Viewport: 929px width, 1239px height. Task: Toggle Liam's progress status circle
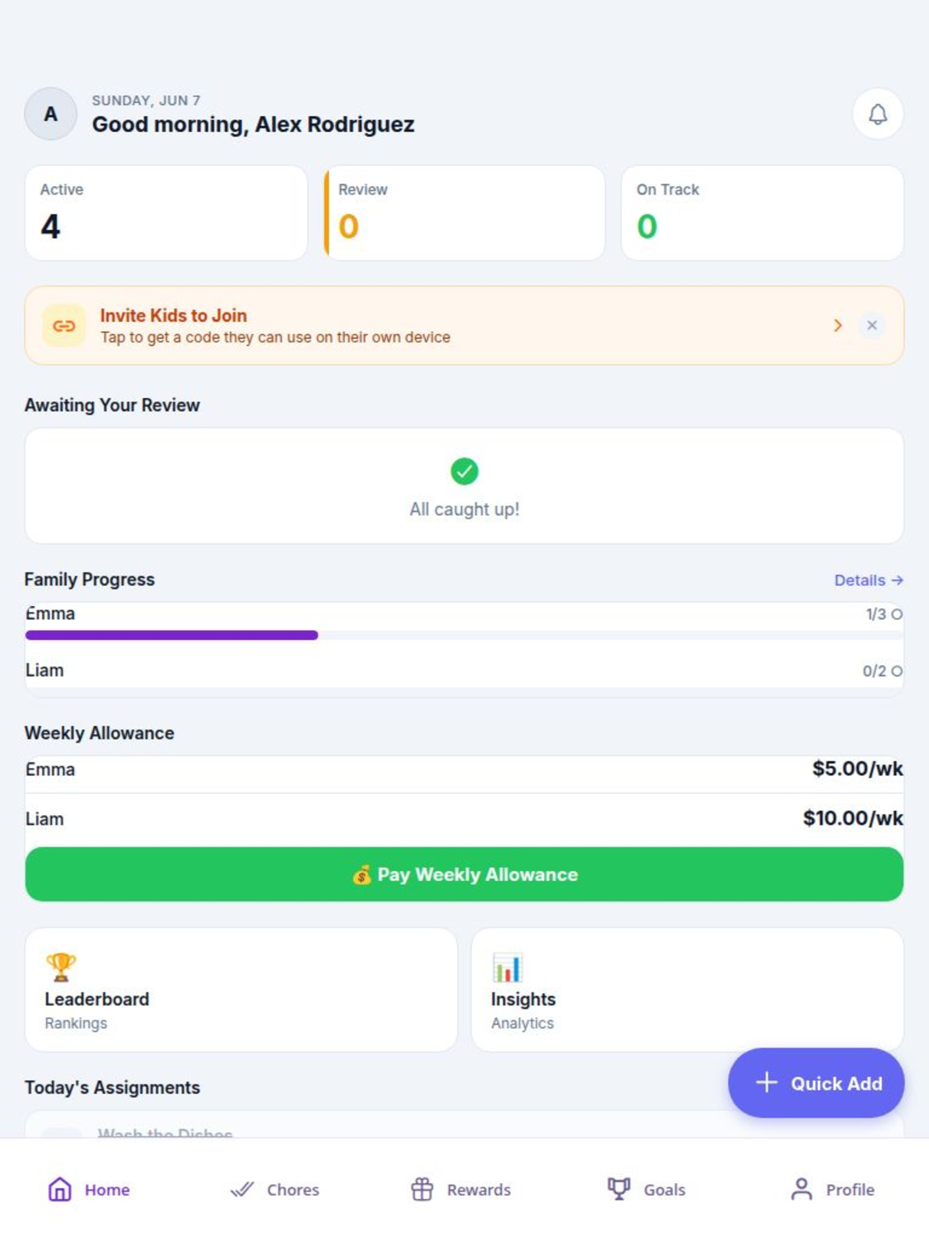tap(896, 671)
